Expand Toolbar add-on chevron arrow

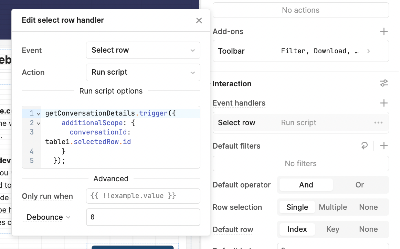[x=369, y=51]
